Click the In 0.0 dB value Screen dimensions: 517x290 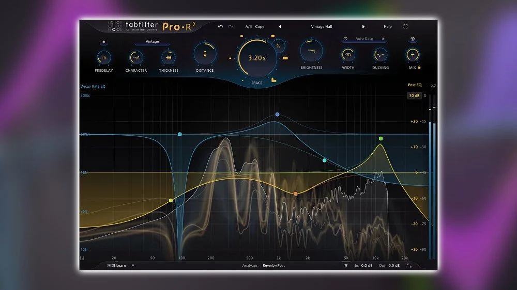click(x=367, y=265)
